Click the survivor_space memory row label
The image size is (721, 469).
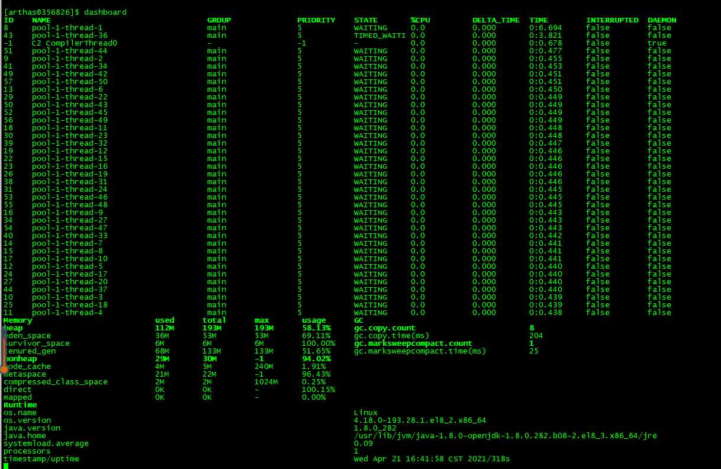[x=37, y=343]
